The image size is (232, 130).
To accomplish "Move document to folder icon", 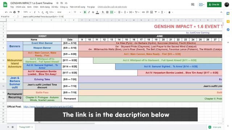I will pos(62,3).
